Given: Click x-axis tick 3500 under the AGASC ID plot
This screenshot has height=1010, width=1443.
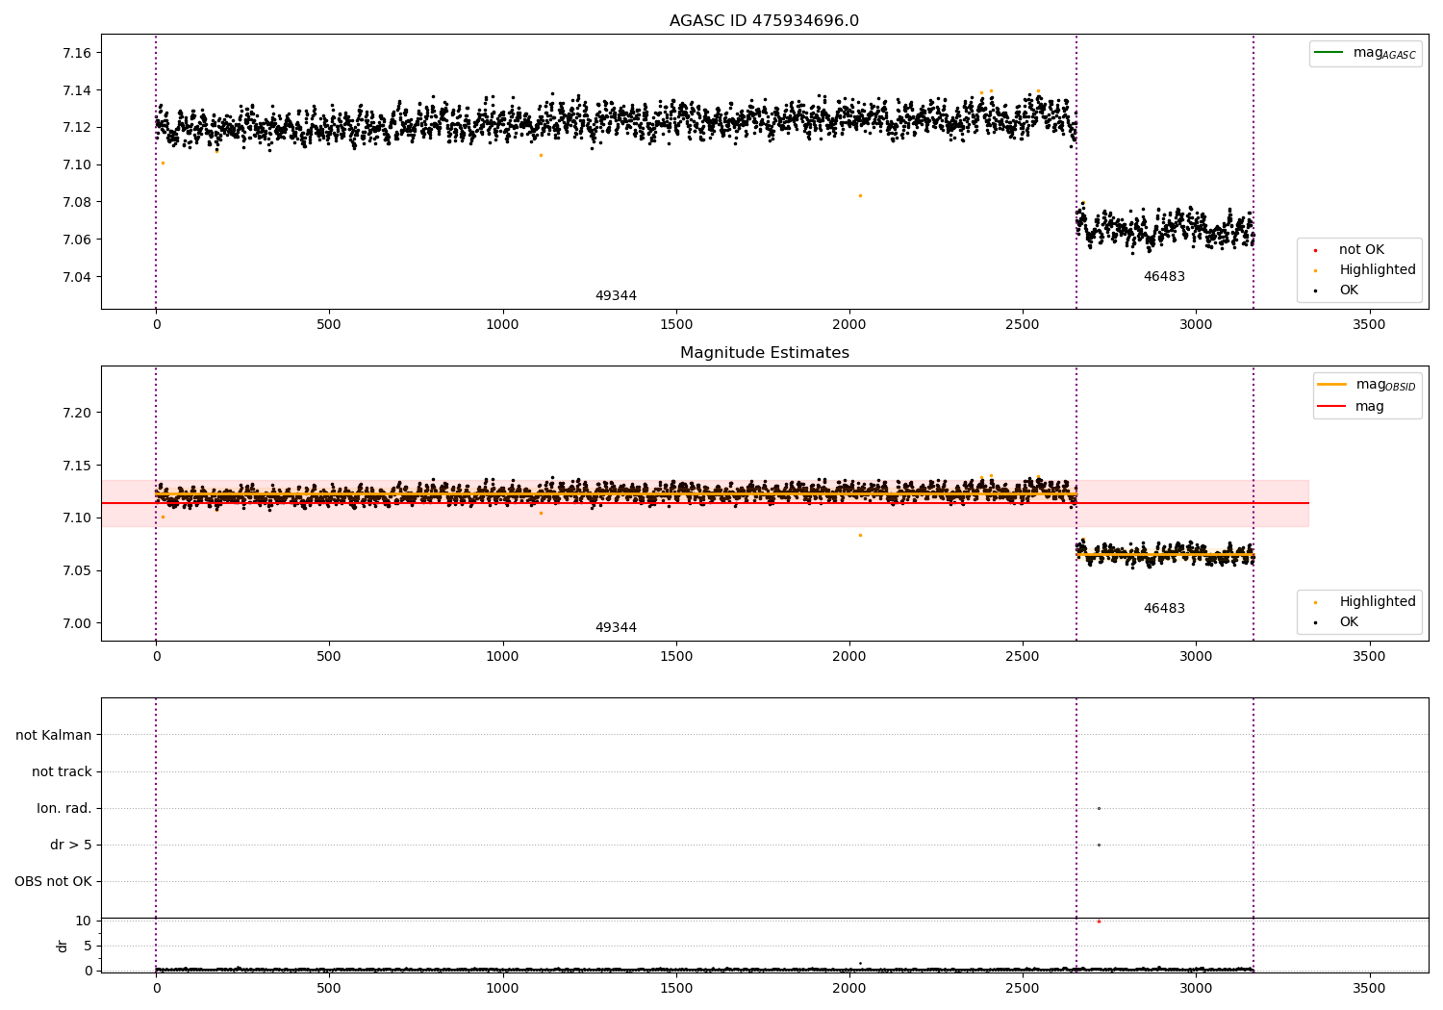Looking at the screenshot, I should pyautogui.click(x=1369, y=325).
